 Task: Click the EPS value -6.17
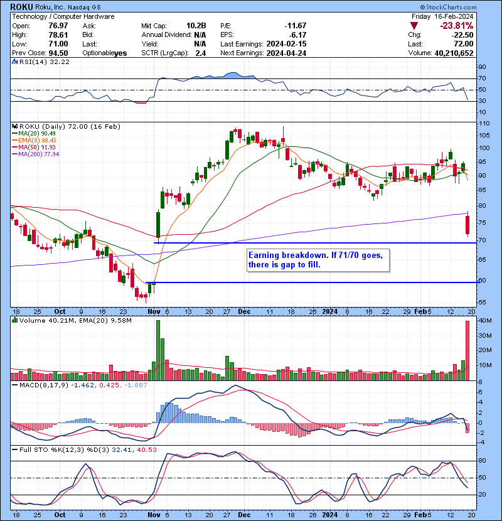point(297,35)
